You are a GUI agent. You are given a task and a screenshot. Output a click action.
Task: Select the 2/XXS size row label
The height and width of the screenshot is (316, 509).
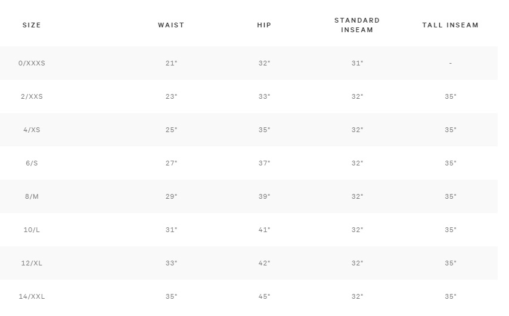[x=32, y=96]
